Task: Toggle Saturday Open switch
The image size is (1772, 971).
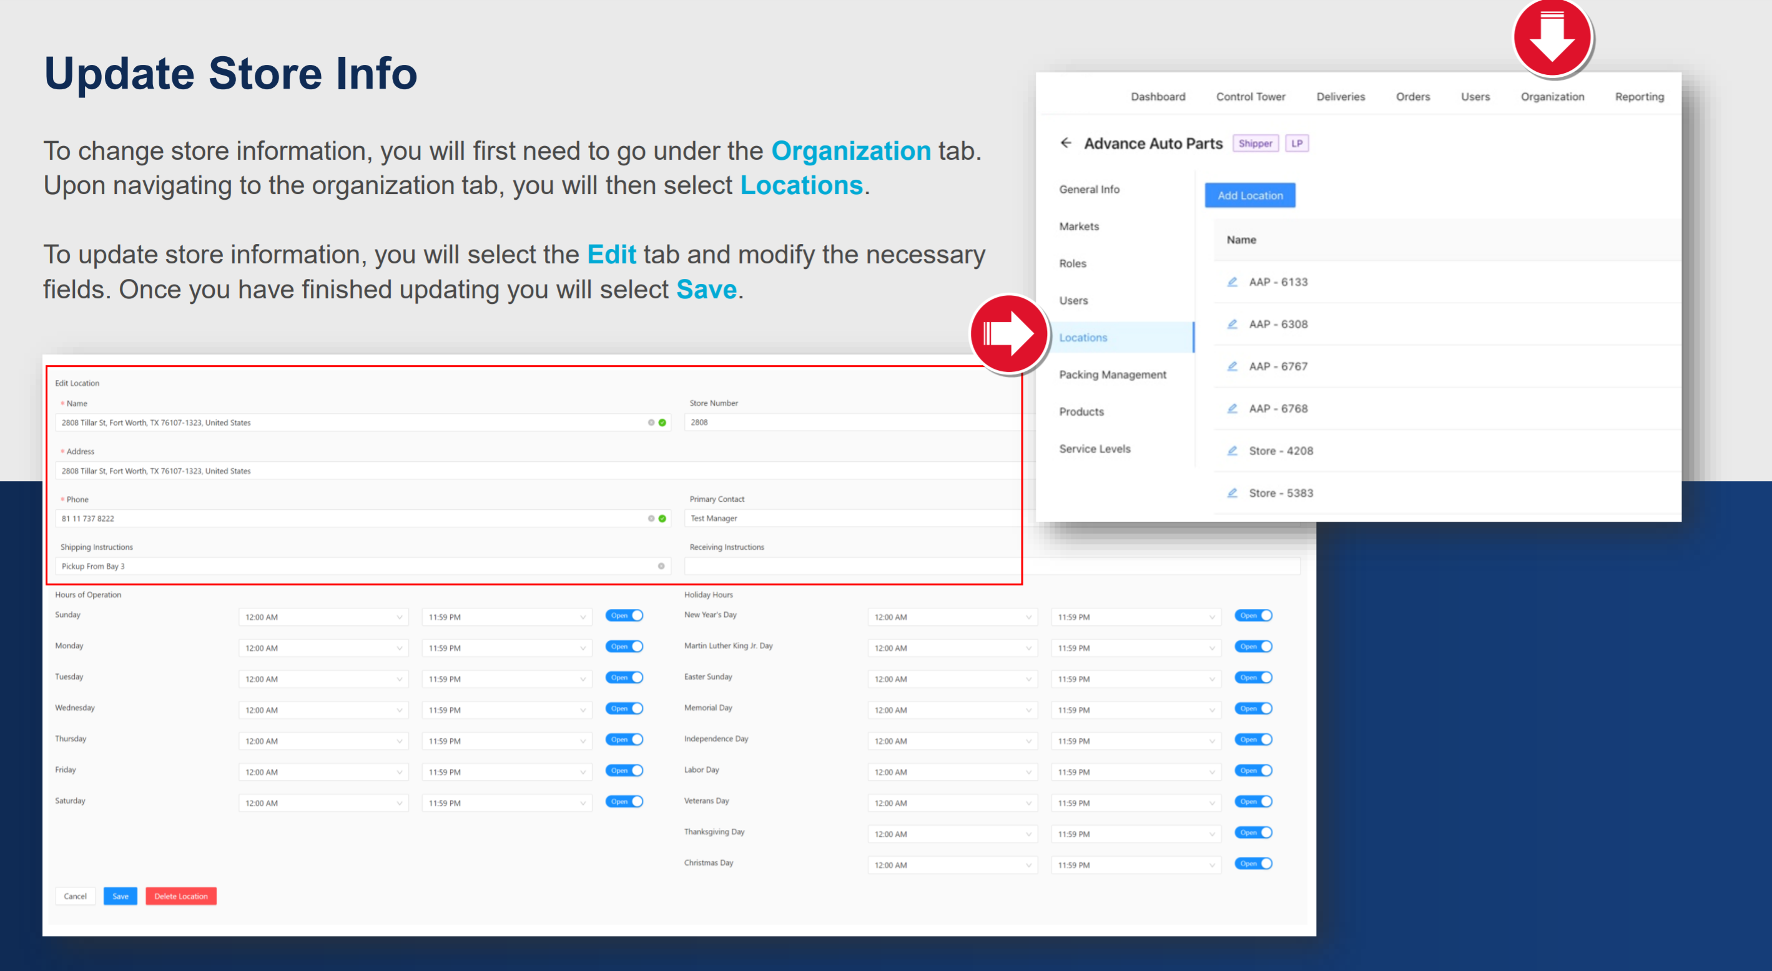Action: 624,801
